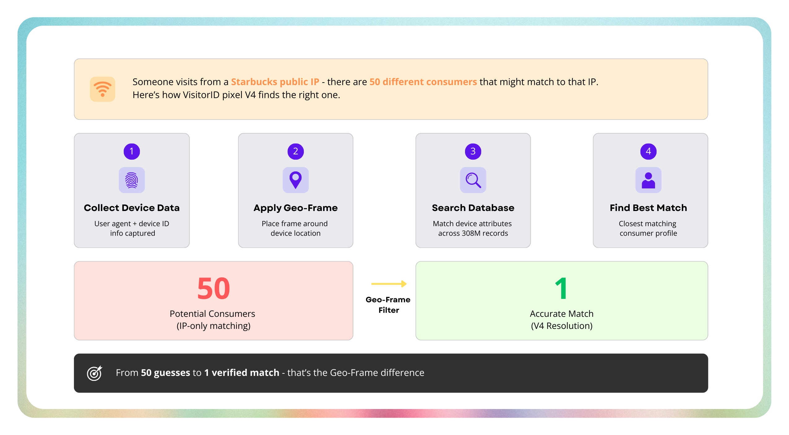Click the Find Best Match heading
Viewport: 789px width, 435px height.
[648, 208]
